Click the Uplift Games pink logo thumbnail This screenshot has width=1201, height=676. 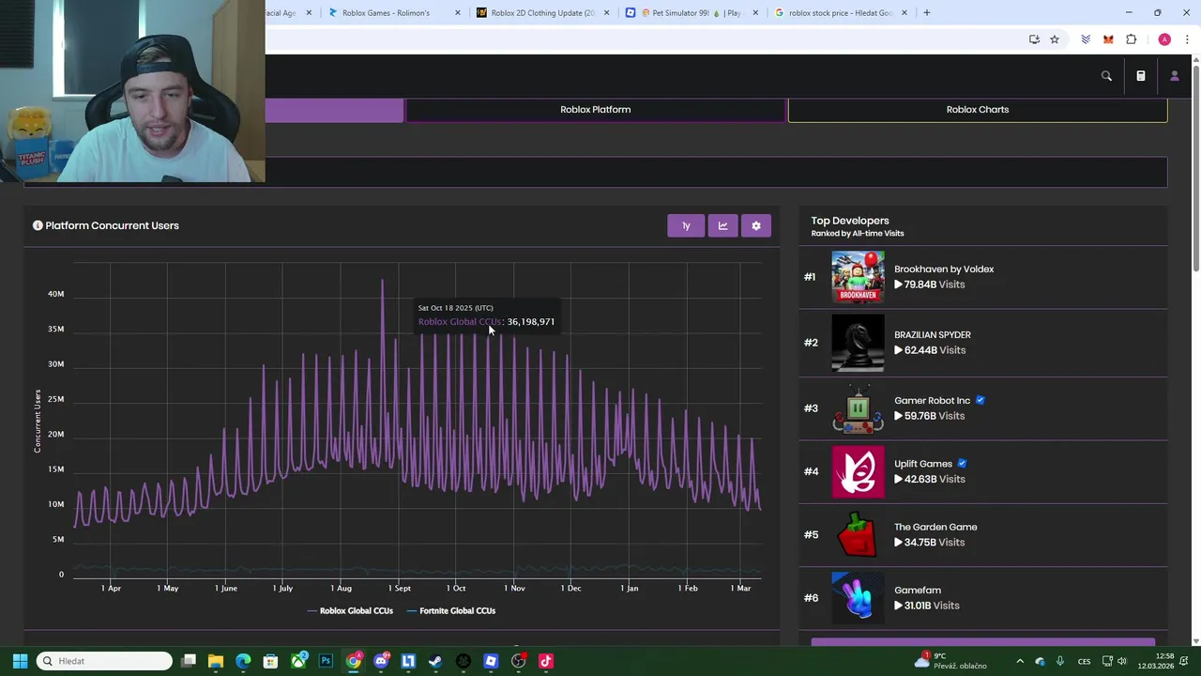pyautogui.click(x=858, y=471)
